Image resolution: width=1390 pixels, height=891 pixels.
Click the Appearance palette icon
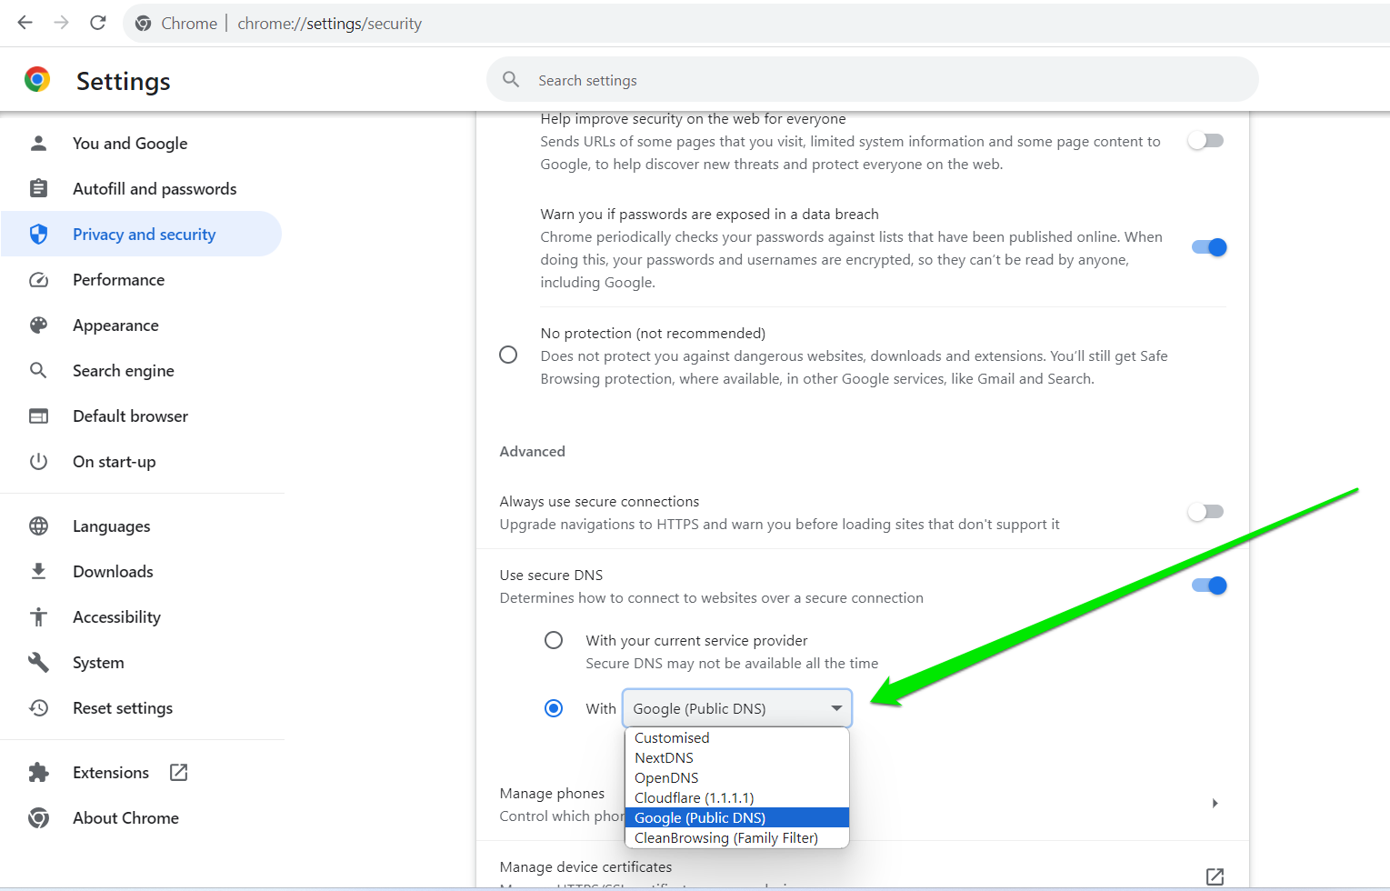click(38, 325)
